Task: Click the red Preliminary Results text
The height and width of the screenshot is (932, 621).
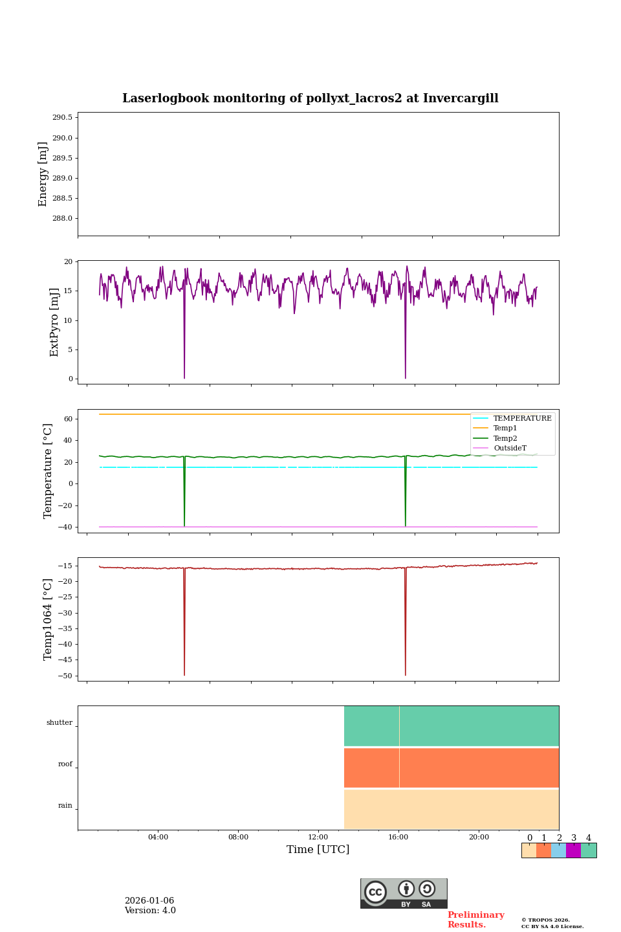Action: click(475, 920)
